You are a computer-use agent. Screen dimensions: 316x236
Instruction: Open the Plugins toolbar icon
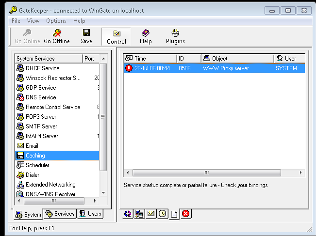175,33
